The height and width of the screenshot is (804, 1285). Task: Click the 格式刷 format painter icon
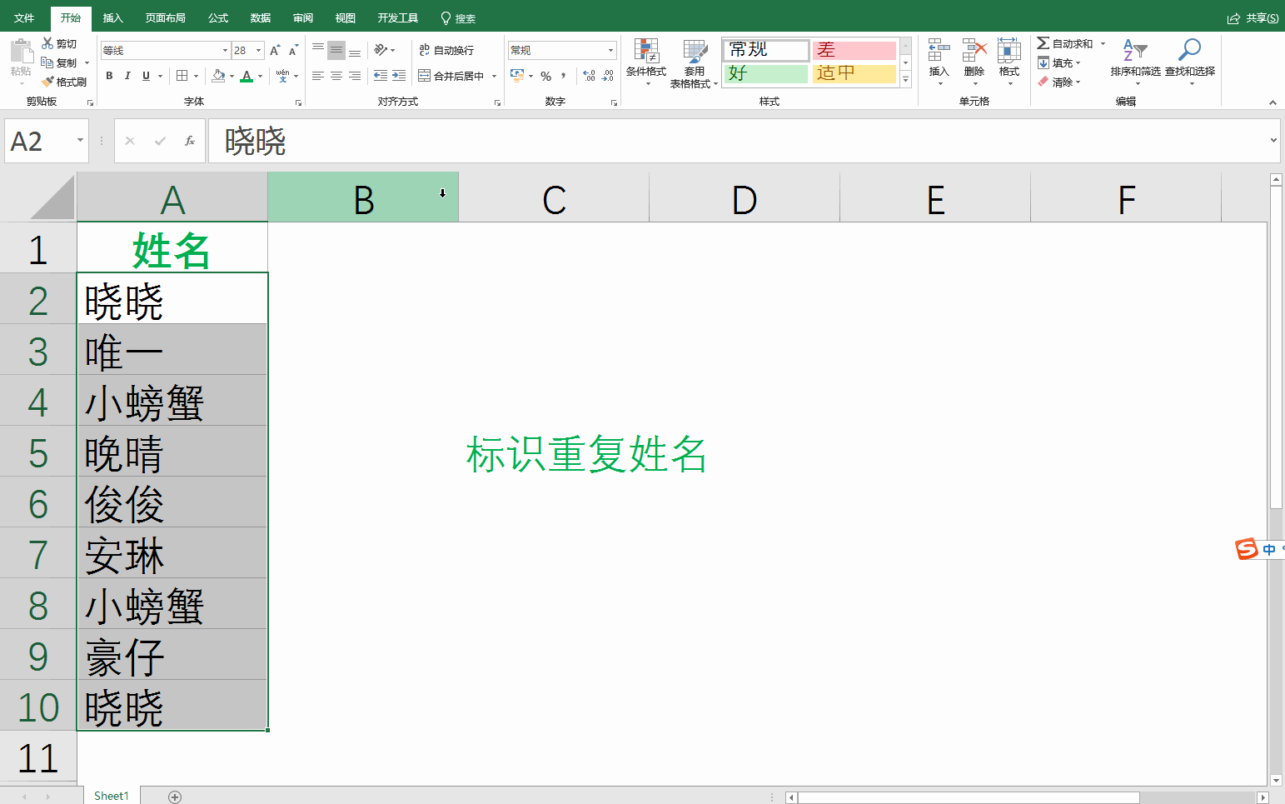click(x=48, y=82)
